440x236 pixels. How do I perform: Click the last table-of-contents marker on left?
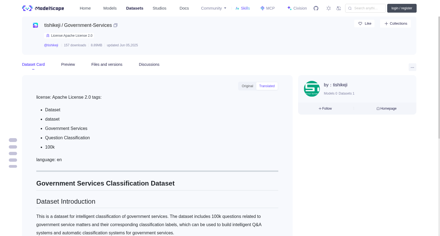coord(13,166)
